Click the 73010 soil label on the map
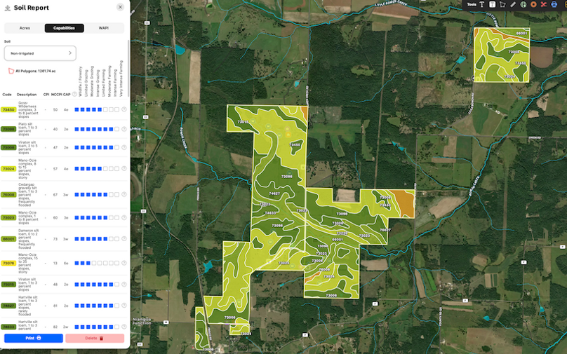Screen dimensions: 567x354 (x=243, y=122)
